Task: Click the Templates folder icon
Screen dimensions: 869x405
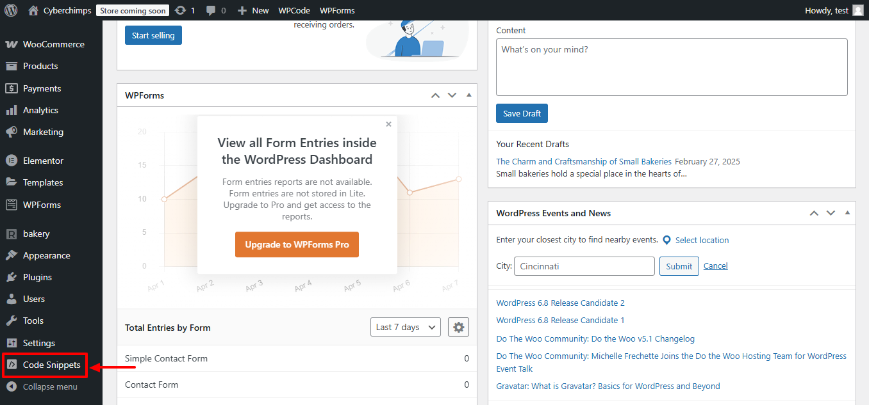Action: (x=12, y=182)
